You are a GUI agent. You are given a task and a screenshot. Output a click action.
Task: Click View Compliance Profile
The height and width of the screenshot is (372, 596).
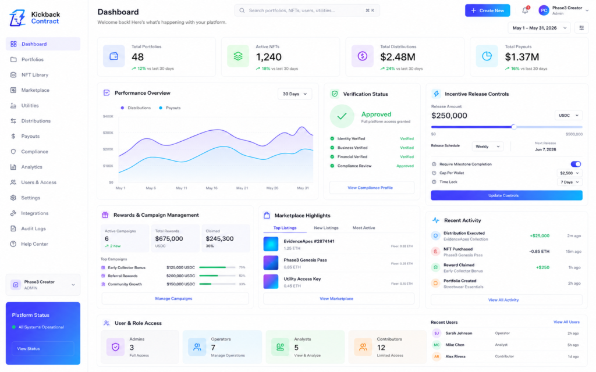pos(372,188)
